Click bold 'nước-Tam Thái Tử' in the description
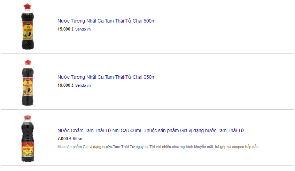The width and height of the screenshot is (295, 171). point(118,147)
